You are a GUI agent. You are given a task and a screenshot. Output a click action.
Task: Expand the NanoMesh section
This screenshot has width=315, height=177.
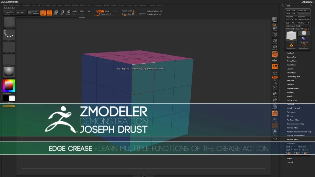(x=291, y=65)
